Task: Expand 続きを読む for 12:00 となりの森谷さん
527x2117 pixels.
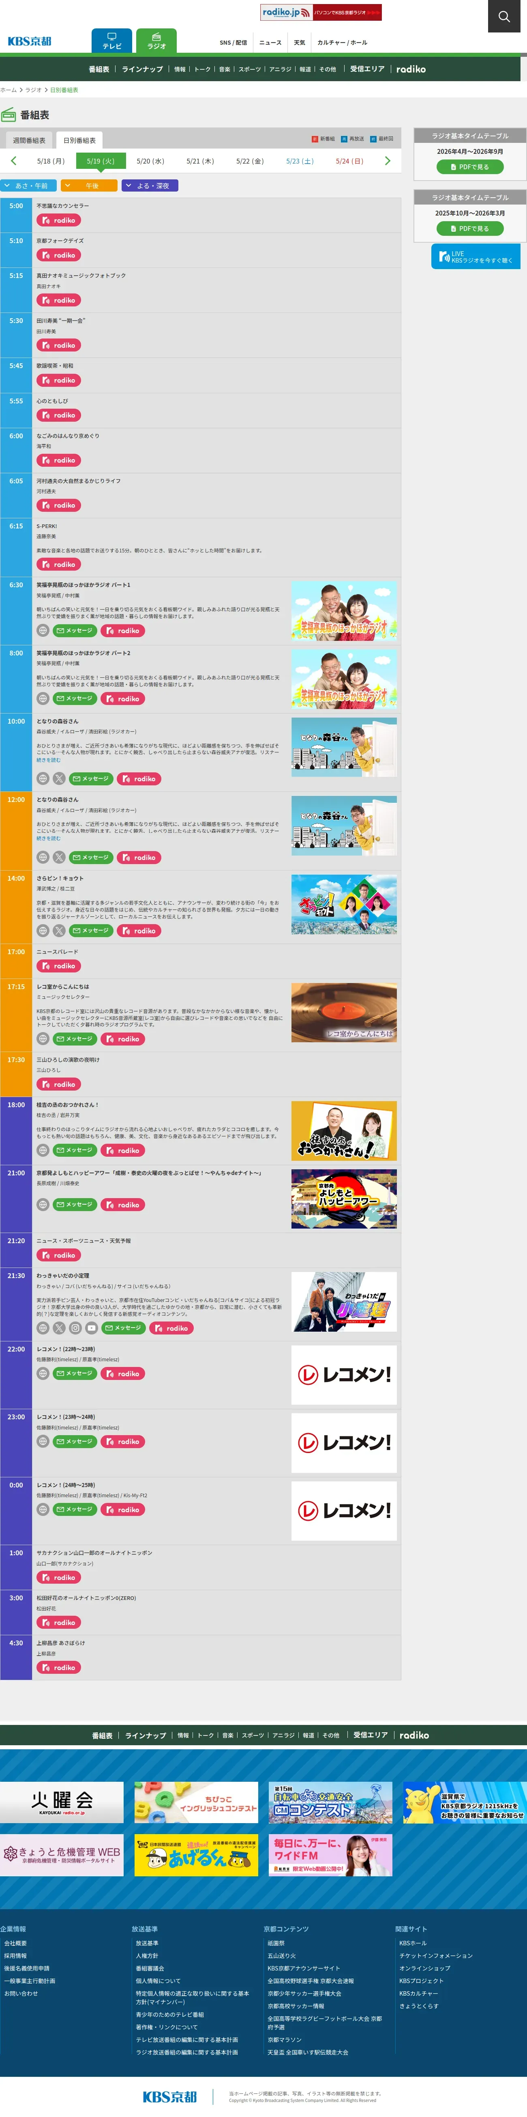Action: pos(48,838)
